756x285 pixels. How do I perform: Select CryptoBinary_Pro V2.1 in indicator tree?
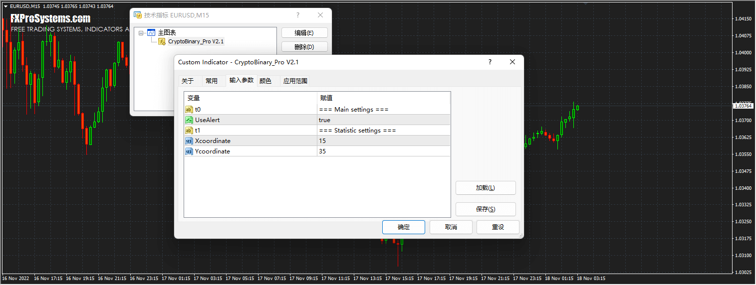196,41
